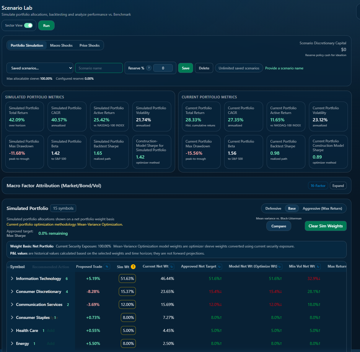Click the percent icon beside Proposed Trade
360x352 pixels.
pos(107,267)
